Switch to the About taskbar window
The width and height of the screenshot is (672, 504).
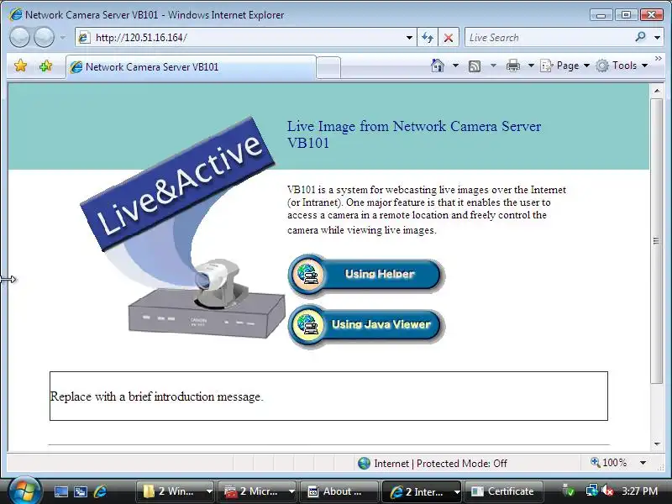(339, 491)
